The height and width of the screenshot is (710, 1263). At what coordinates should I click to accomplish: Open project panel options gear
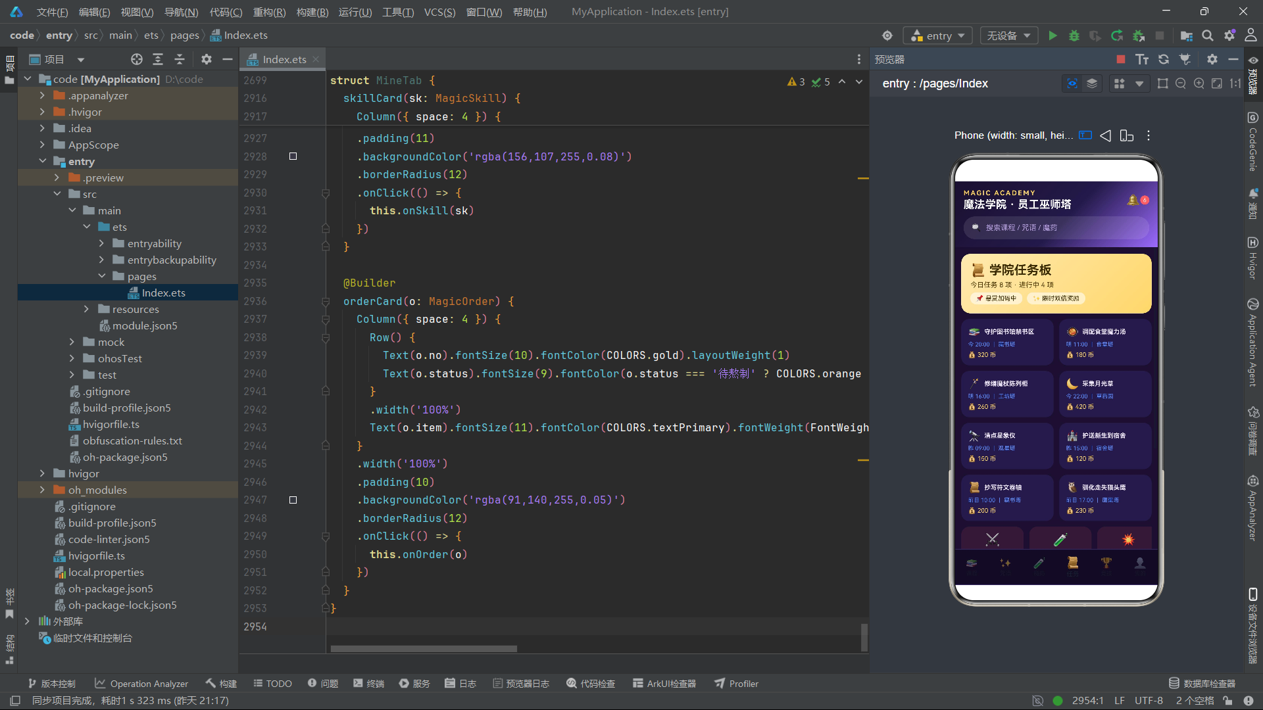pos(207,59)
